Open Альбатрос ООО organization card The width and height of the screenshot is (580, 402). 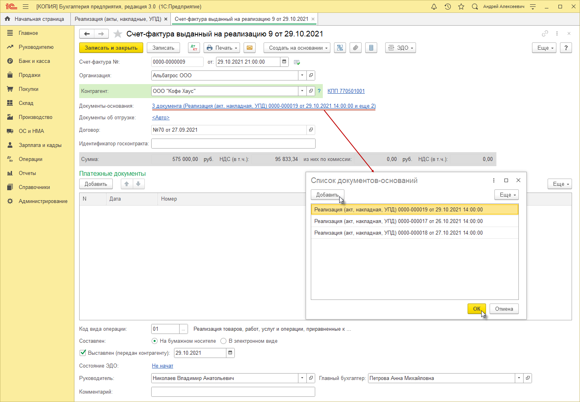click(311, 75)
